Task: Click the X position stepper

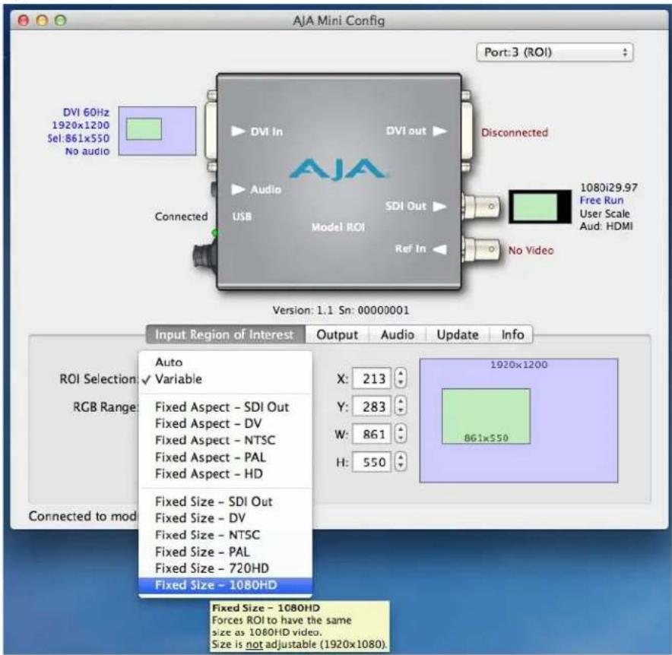Action: tap(401, 378)
